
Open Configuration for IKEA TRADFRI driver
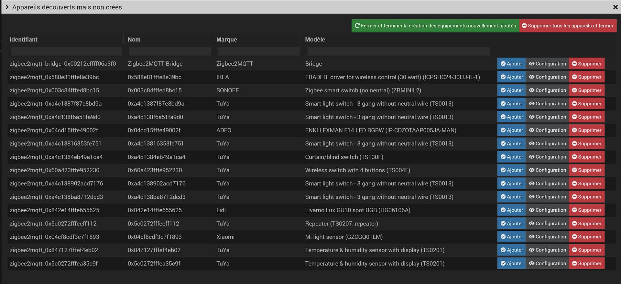[x=547, y=77]
